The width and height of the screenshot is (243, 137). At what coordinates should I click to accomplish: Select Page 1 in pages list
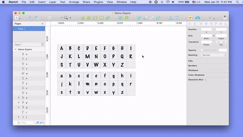tap(29, 29)
